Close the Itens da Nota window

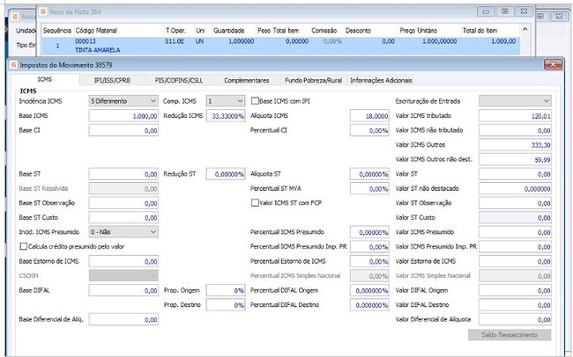pyautogui.click(x=524, y=11)
